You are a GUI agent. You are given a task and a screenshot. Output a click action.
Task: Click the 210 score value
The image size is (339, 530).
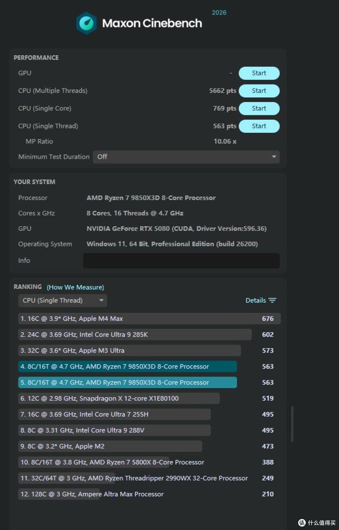[268, 494]
